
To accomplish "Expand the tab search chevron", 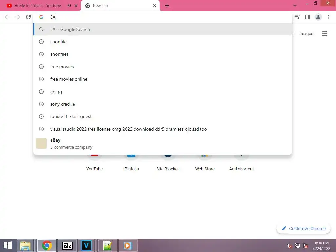I will 295,6.
